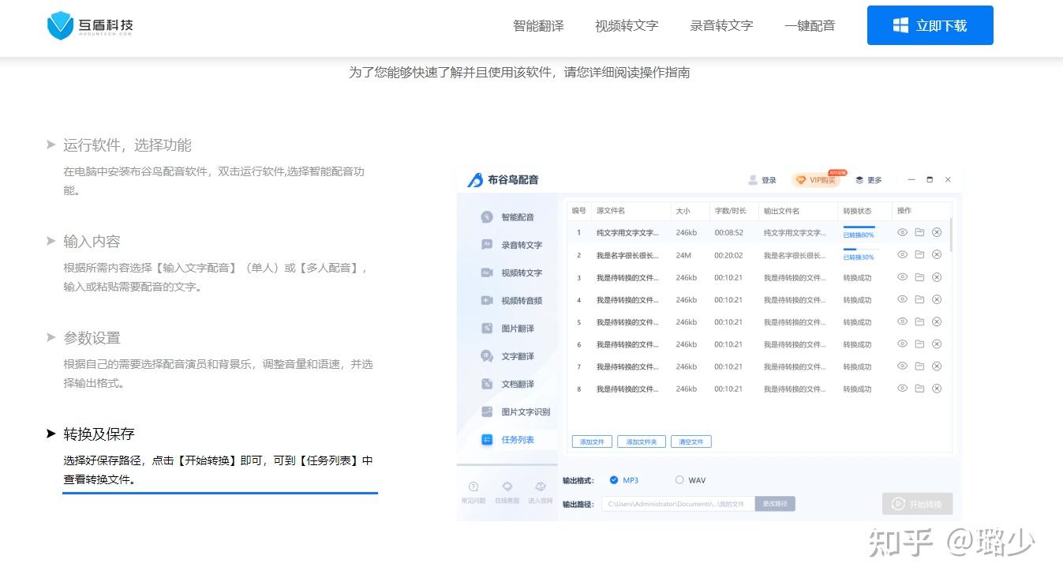
Task: Click the 登录 user icon
Action: point(753,180)
